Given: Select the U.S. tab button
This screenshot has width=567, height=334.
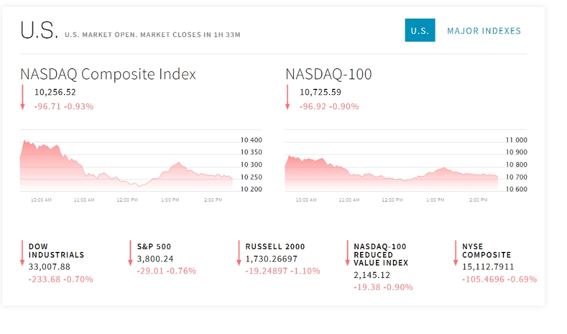Looking at the screenshot, I should pos(420,31).
